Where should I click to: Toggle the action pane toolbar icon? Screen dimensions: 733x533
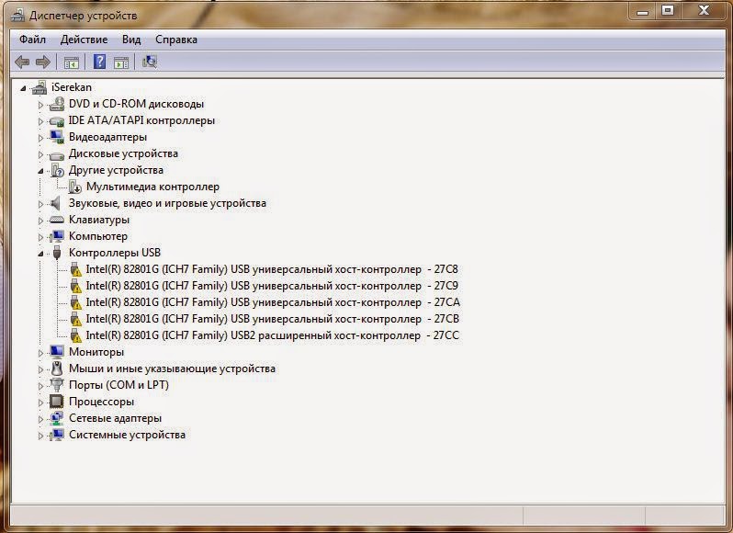tap(121, 62)
